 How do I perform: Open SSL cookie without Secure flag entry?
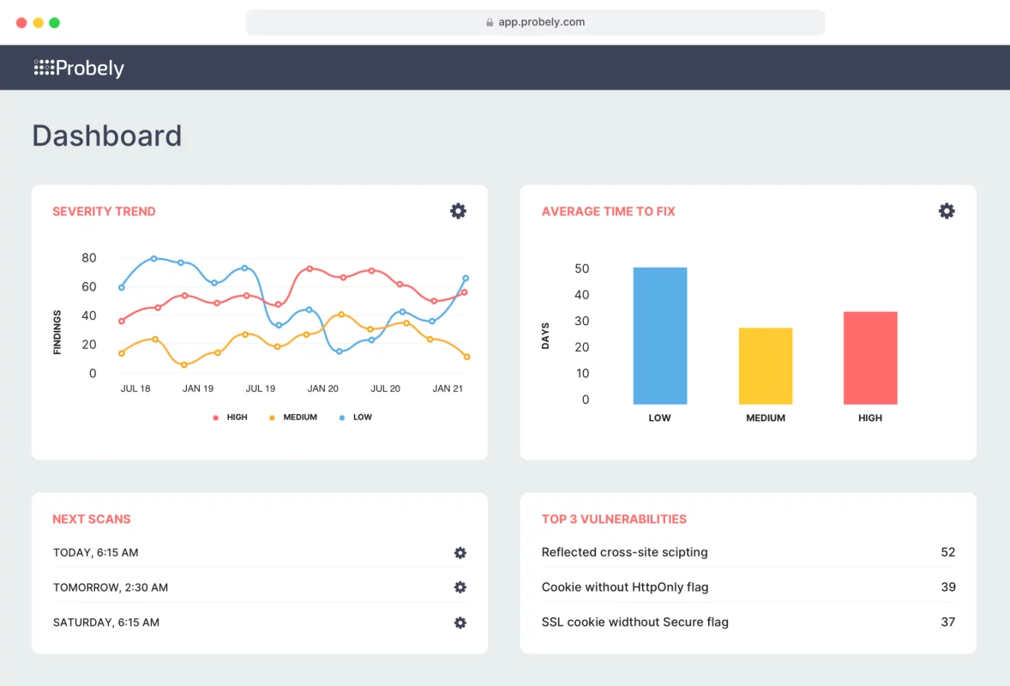coord(634,623)
